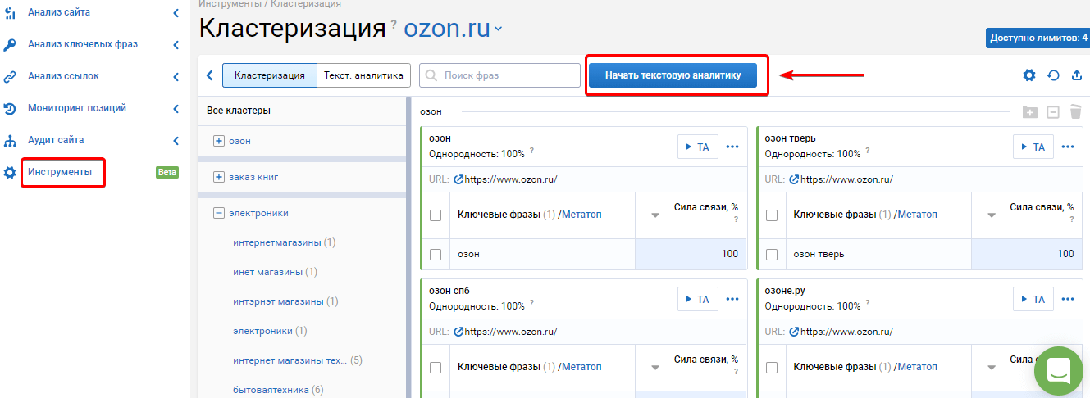Click the Поиск фраз search field
The image size is (1090, 398).
pos(499,75)
